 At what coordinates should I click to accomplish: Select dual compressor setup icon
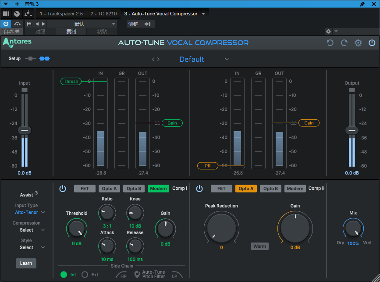pyautogui.click(x=44, y=58)
